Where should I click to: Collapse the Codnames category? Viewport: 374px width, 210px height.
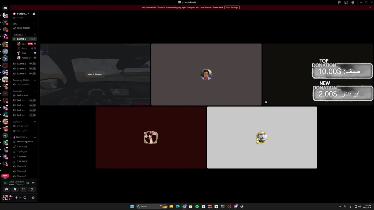click(x=18, y=91)
